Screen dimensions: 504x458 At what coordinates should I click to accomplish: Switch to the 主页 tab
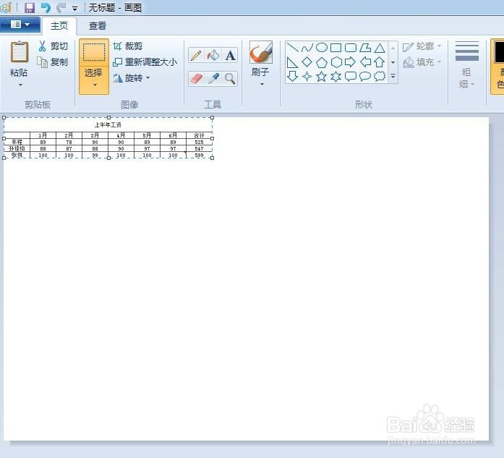[x=59, y=26]
